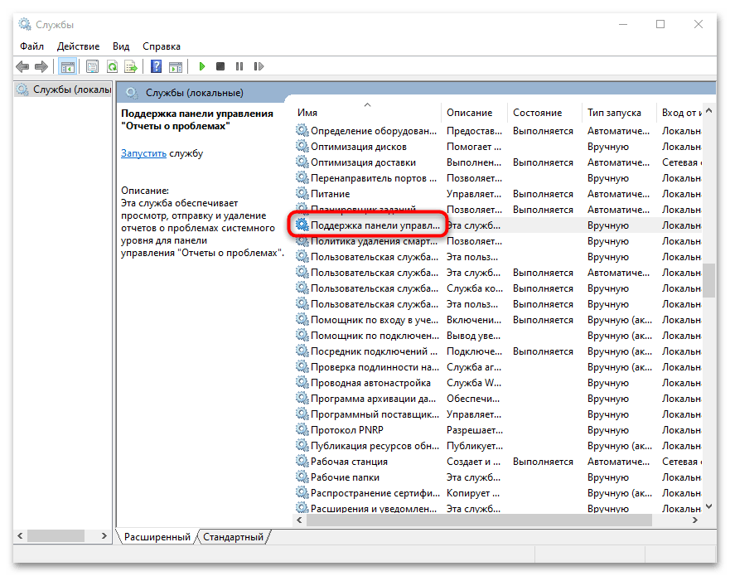This screenshot has height=576, width=730.
Task: Click the Export list toolbar icon
Action: tap(131, 66)
